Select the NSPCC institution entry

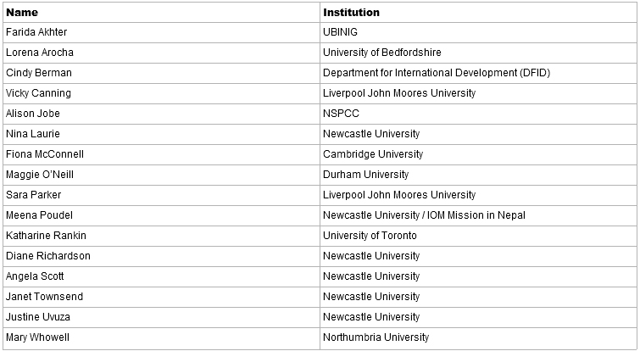pos(339,114)
